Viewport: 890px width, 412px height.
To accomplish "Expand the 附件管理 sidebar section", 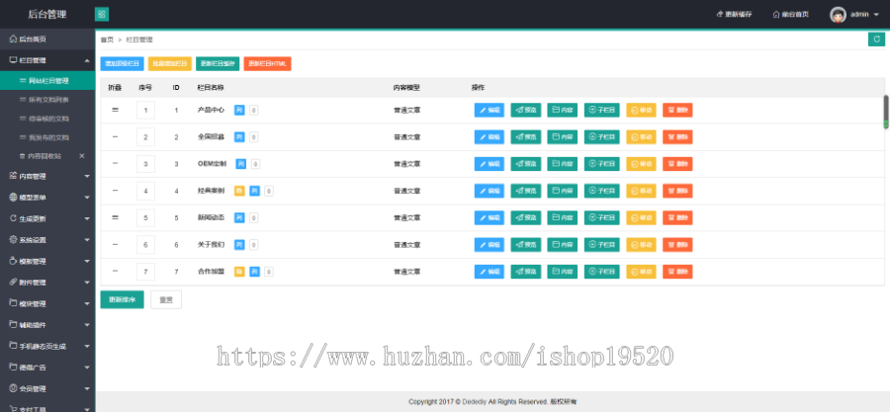I will tap(87, 283).
